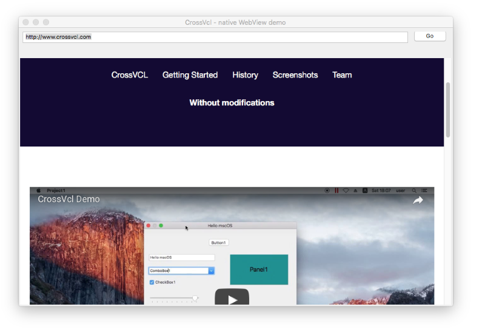Click the keyboard input A icon
Screen dimensions: 485x330
pos(365,190)
